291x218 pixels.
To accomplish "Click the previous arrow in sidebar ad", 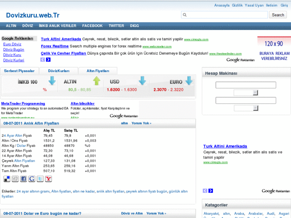I will pyautogui.click(x=205, y=191).
